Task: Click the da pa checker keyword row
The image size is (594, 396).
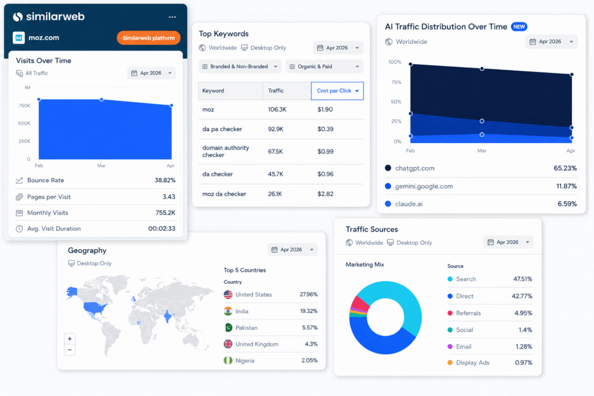Action: pyautogui.click(x=281, y=129)
